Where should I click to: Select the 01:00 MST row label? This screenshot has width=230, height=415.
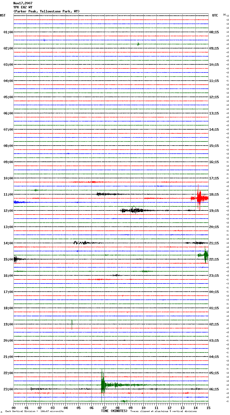8,32
